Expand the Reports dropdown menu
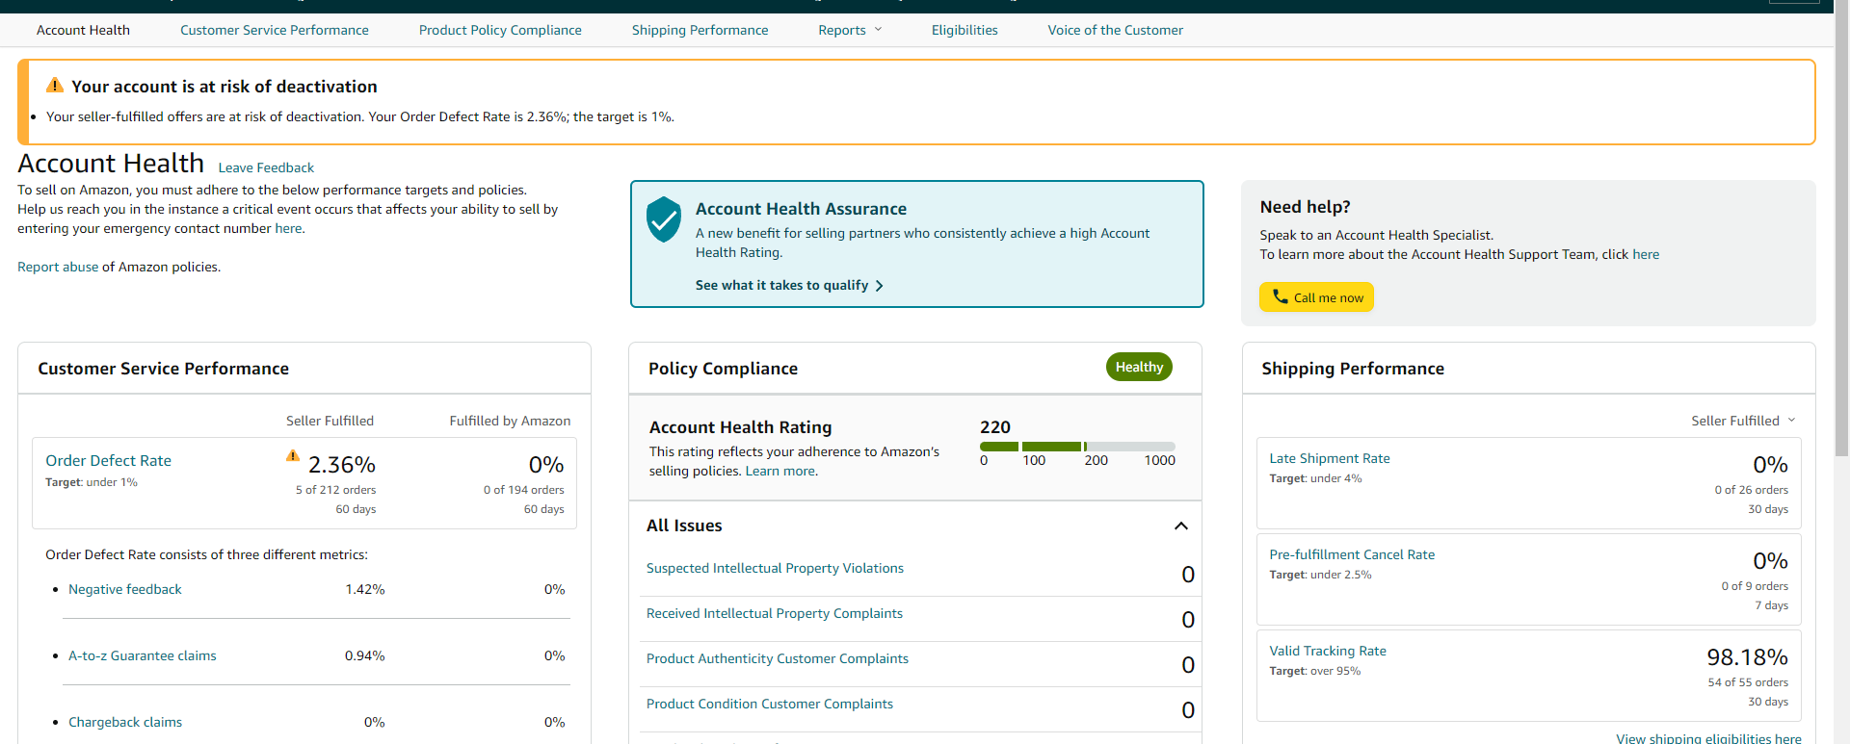This screenshot has width=1850, height=744. point(850,30)
